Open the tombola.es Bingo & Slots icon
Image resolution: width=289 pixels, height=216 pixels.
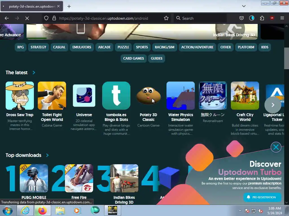[x=116, y=96]
